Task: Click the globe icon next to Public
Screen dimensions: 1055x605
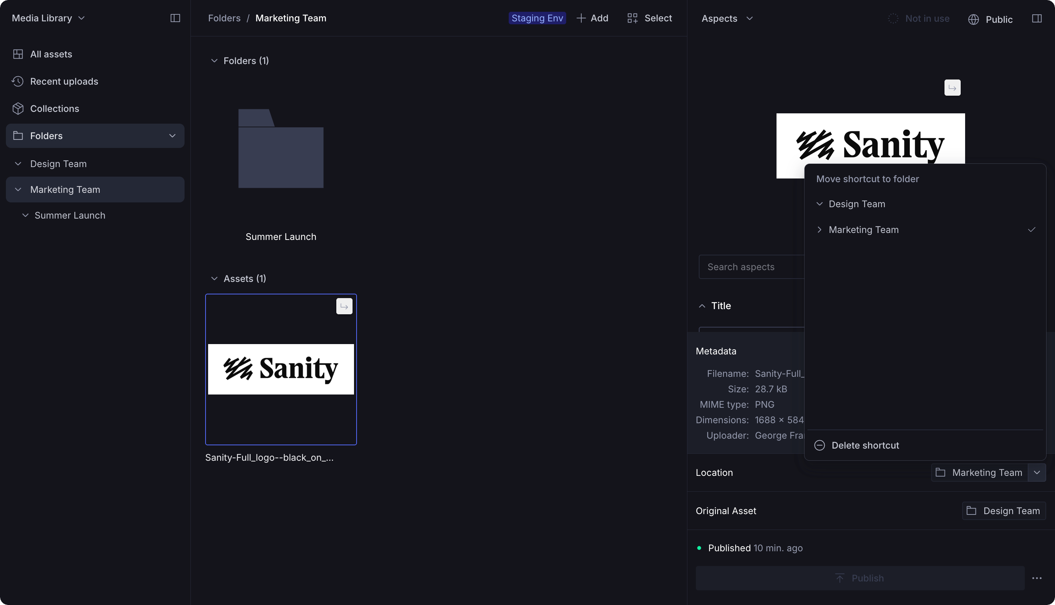Action: (x=974, y=20)
